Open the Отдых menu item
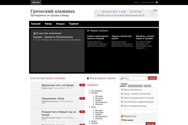The image size is (188, 125). click(x=60, y=24)
